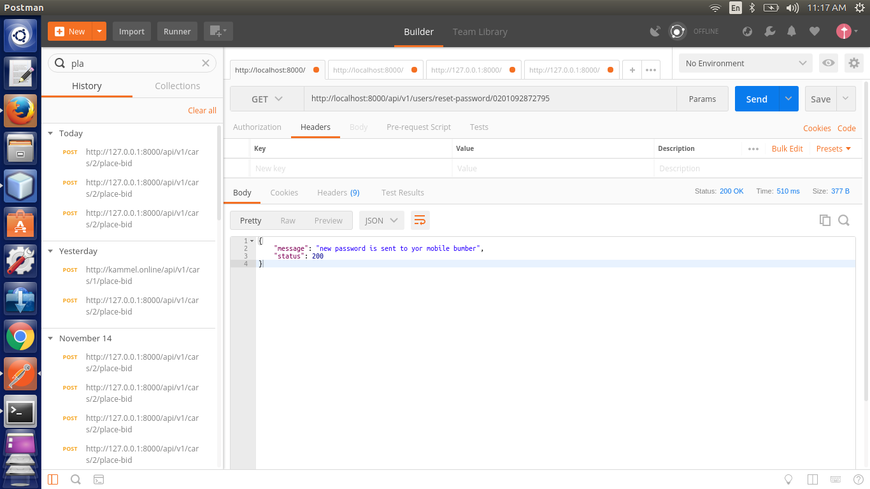The width and height of the screenshot is (870, 489).
Task: Select the Tests request tab
Action: (x=479, y=127)
